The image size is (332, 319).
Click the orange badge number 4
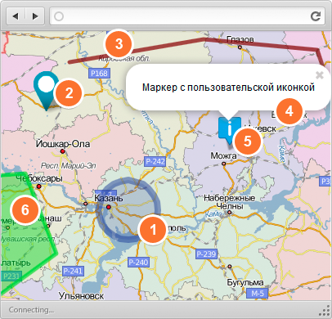point(289,111)
